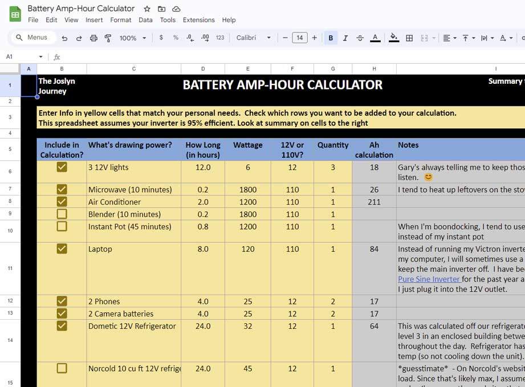The width and height of the screenshot is (525, 387).
Task: Open the Google Sheets home icon
Action: point(15,14)
